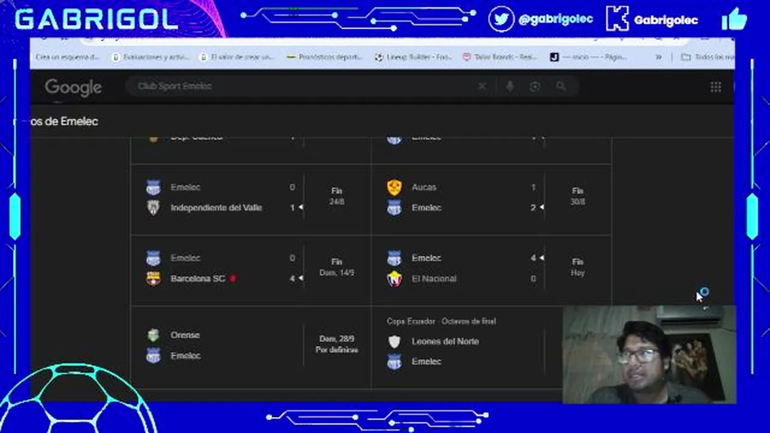Click Emelec crest in the Orense match
Screen dimensions: 770x433
tap(153, 355)
